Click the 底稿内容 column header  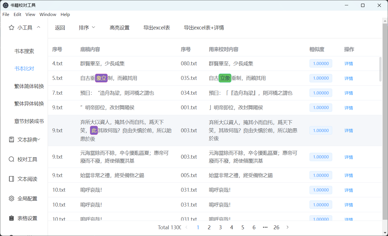(x=90, y=49)
